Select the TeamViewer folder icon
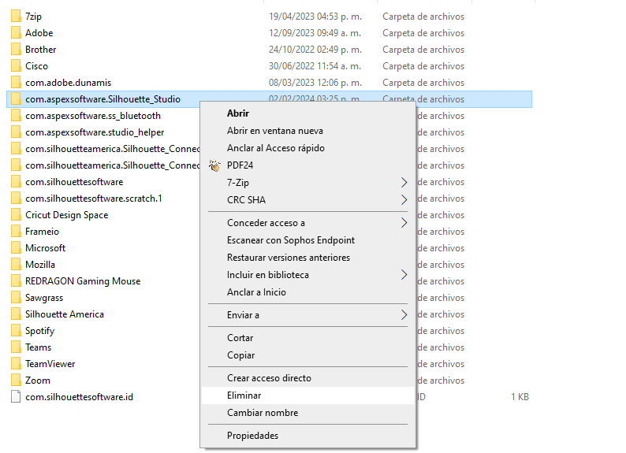626x453 pixels. tap(15, 364)
